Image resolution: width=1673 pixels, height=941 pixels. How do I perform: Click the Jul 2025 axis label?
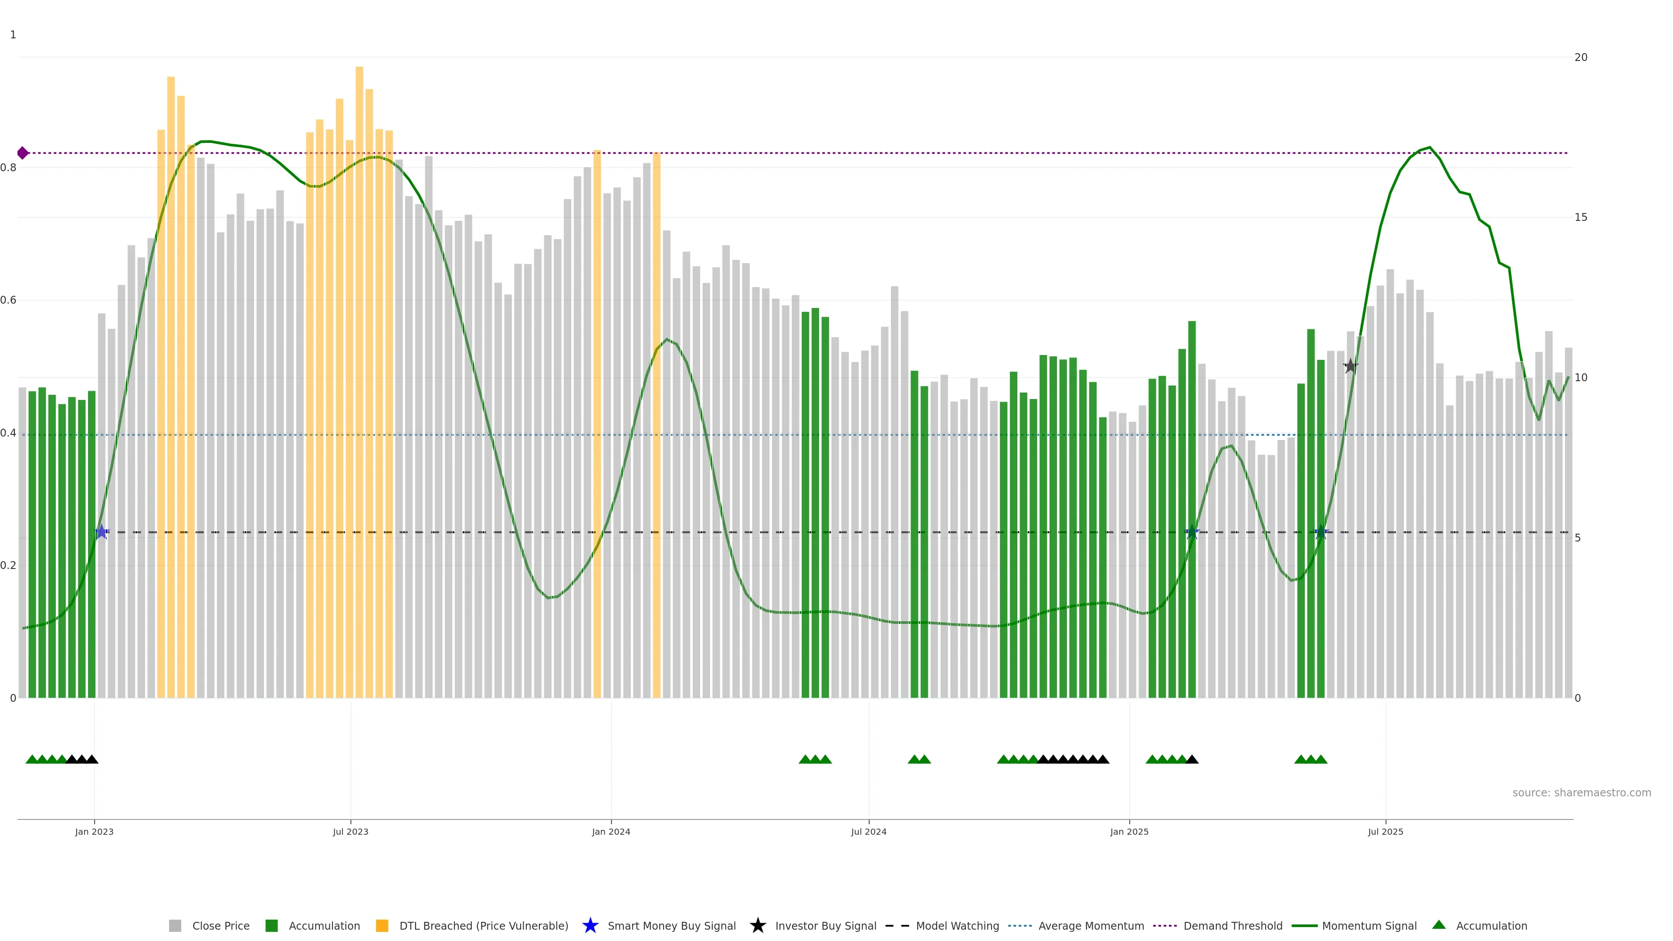(x=1385, y=831)
